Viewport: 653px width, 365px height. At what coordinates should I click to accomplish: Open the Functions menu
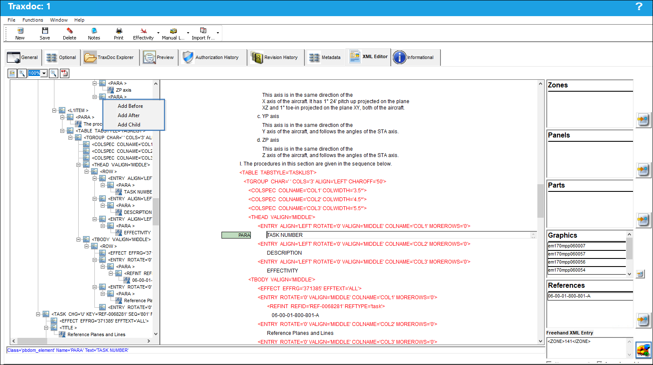33,20
